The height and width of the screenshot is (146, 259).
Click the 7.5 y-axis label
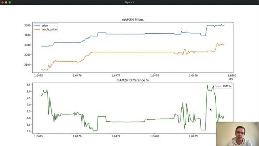[29, 98]
